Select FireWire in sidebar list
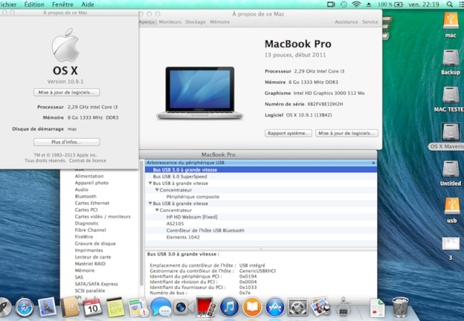The width and height of the screenshot is (464, 321). pyautogui.click(x=84, y=237)
